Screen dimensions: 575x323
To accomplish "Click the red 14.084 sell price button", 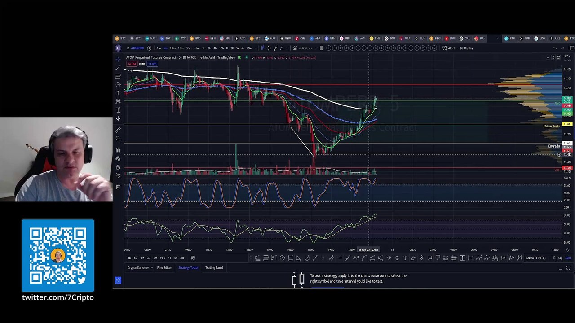I will (132, 64).
